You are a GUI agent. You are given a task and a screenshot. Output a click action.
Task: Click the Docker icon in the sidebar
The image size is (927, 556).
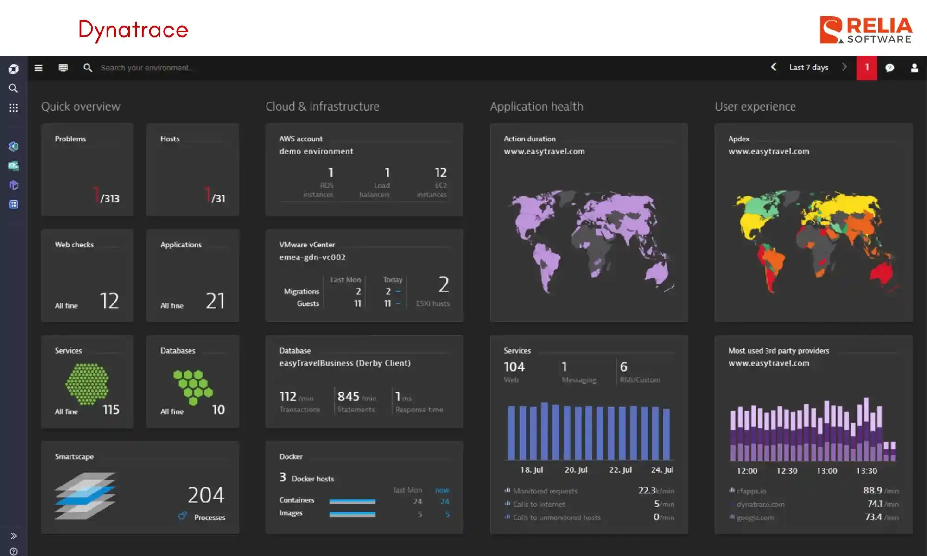point(13,204)
